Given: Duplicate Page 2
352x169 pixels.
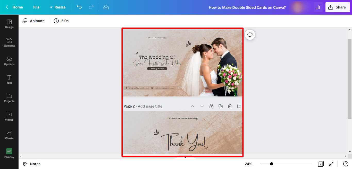Looking at the screenshot, I should pyautogui.click(x=220, y=106).
